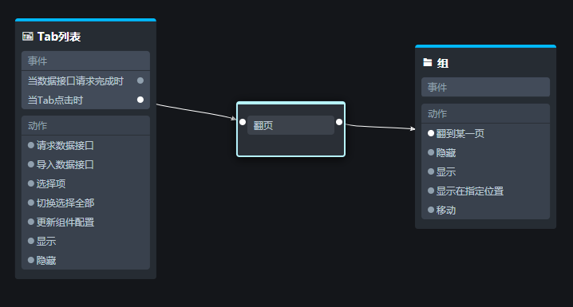Click the 动作 header in 组 node
The width and height of the screenshot is (573, 307).
pos(485,113)
